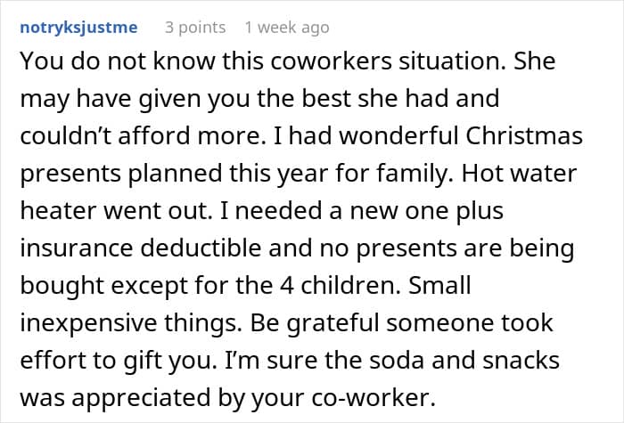
Task: Click the '3 points' score label
Action: click(195, 28)
